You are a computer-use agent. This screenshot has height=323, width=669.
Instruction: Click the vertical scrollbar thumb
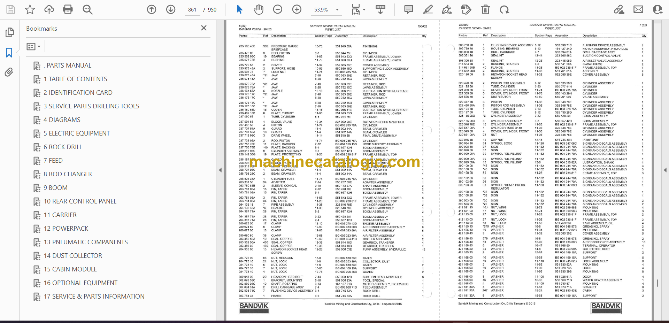pyautogui.click(x=658, y=283)
